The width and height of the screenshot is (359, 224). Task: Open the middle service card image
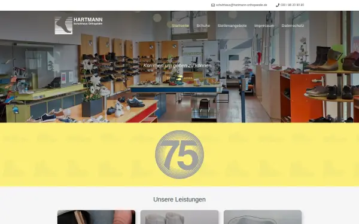180,217
